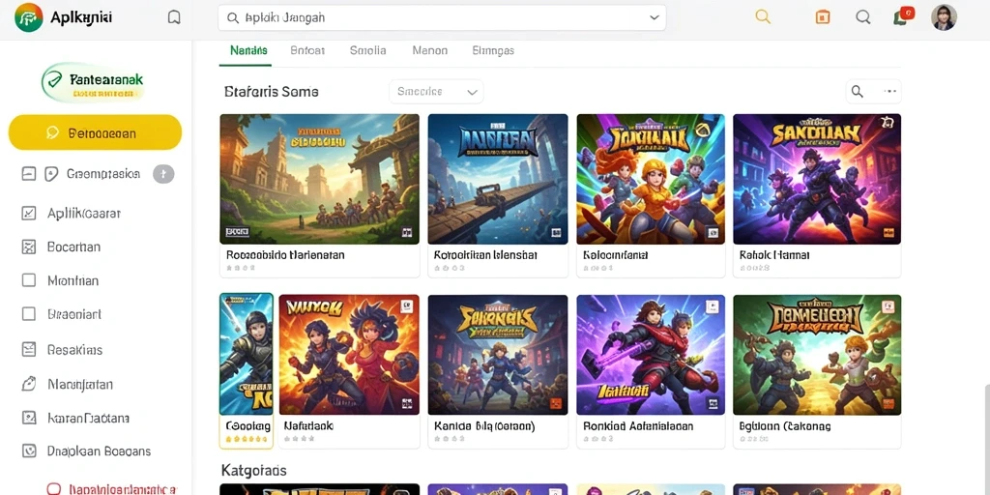The width and height of the screenshot is (990, 495).
Task: Click the header search input field
Action: (442, 18)
